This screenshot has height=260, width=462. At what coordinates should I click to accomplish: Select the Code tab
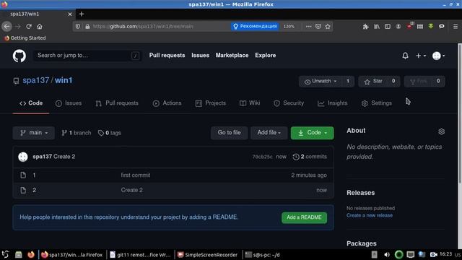point(31,103)
